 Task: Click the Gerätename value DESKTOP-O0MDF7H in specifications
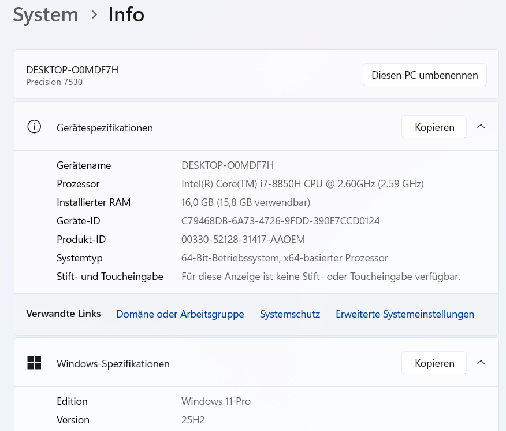tap(228, 165)
